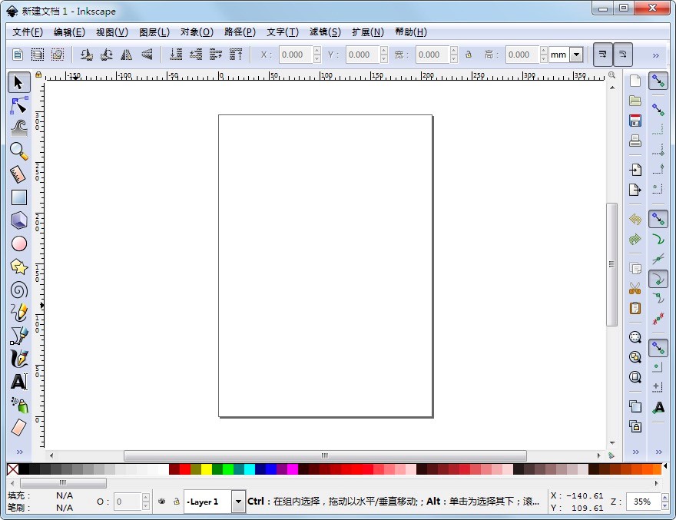
Task: Click the Zoom tool in toolbox
Action: 19,151
